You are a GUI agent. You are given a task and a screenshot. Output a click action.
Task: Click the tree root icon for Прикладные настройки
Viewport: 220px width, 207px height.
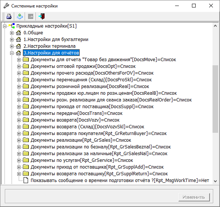pos(12,26)
